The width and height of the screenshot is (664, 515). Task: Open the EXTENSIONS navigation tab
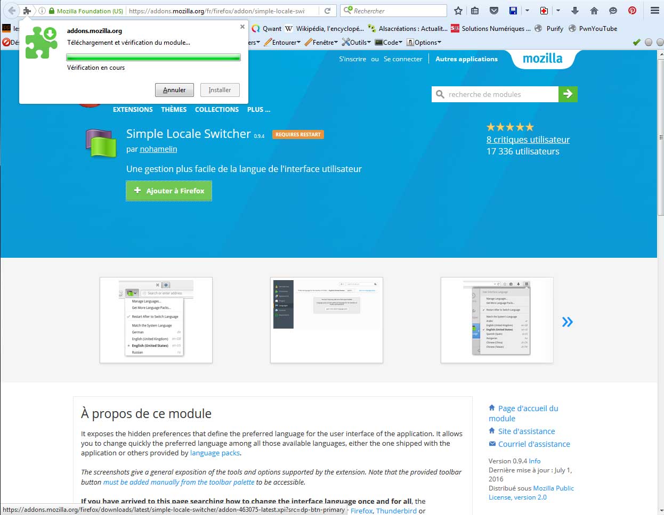tap(133, 109)
